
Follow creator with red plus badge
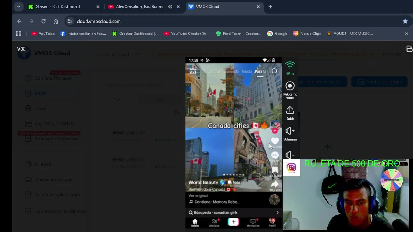275,131
